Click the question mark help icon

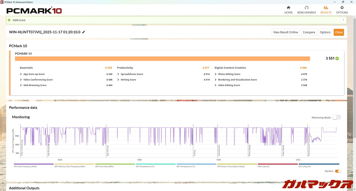point(343,20)
